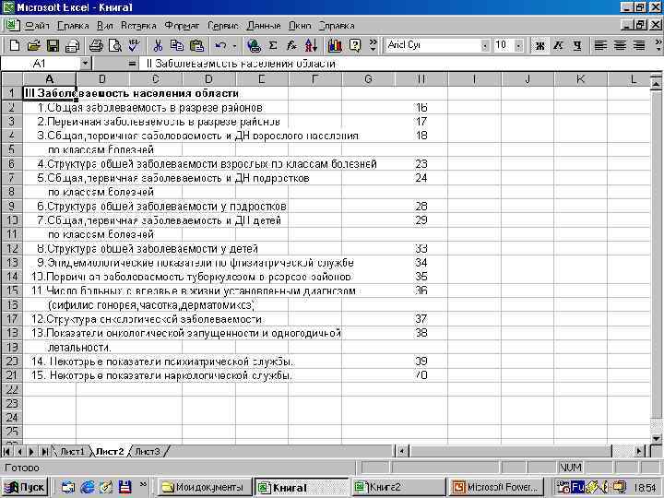Expand the quick launch overflow chevron
The height and width of the screenshot is (498, 664).
coord(143,484)
